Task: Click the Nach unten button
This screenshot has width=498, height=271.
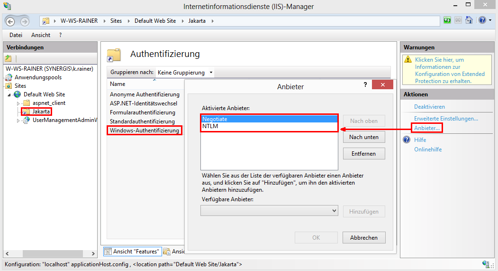Action: [364, 137]
